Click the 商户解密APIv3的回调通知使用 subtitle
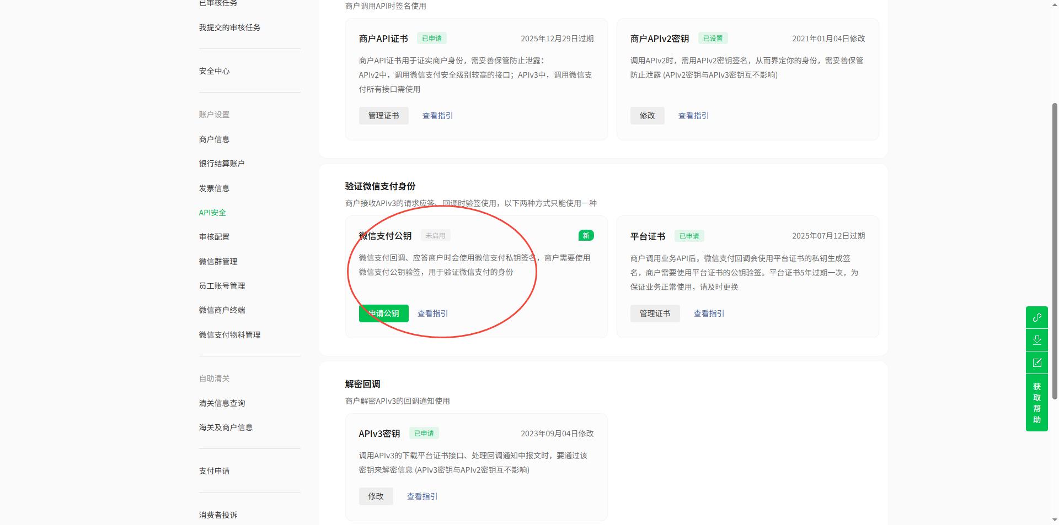This screenshot has height=525, width=1059. click(397, 401)
